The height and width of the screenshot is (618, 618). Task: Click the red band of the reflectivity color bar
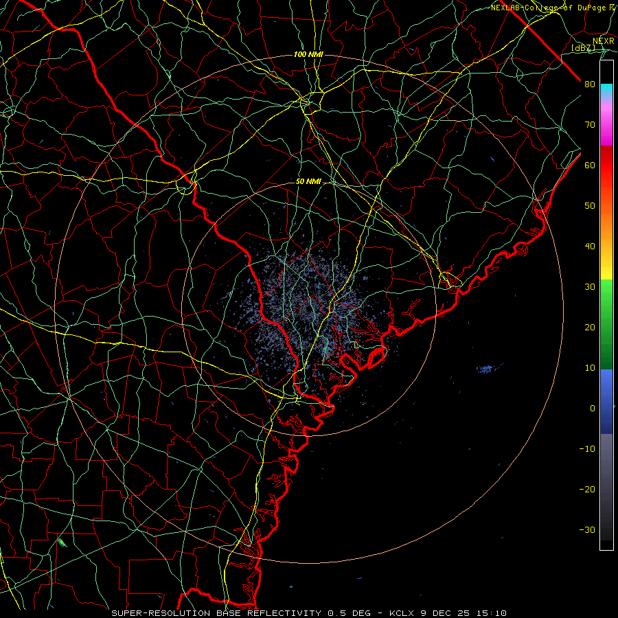pyautogui.click(x=606, y=165)
